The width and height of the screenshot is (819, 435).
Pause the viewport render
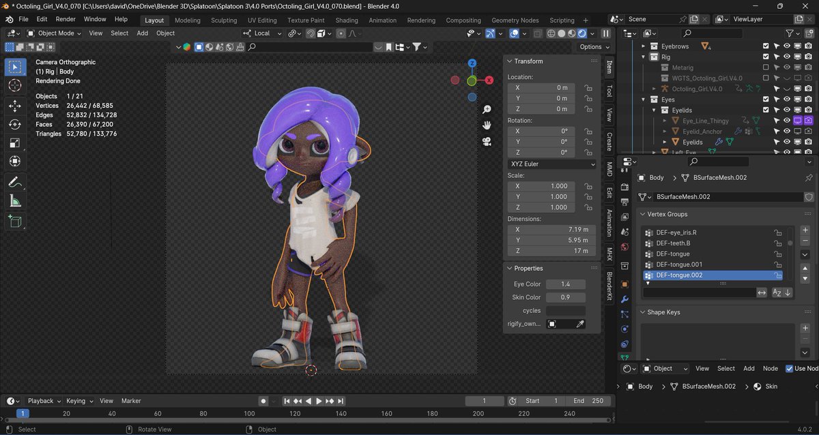pyautogui.click(x=605, y=33)
